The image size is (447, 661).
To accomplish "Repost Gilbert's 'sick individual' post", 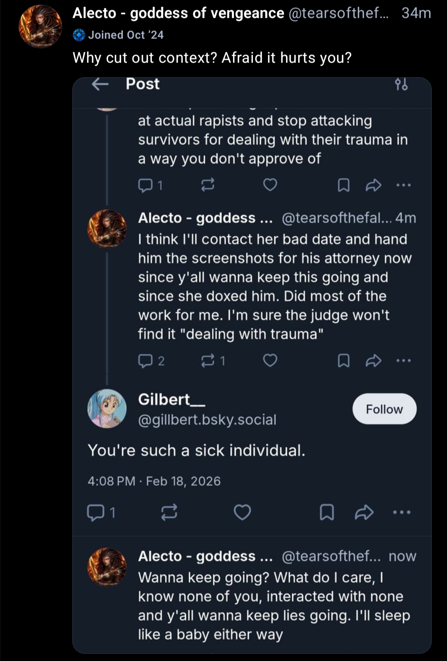I will (x=169, y=513).
